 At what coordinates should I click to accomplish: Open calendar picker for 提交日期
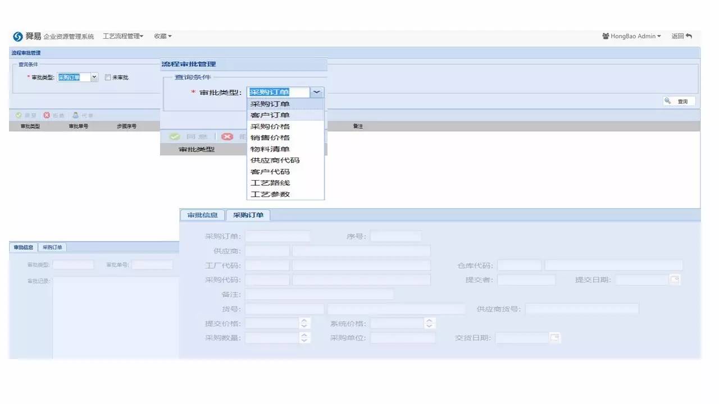[x=675, y=279]
